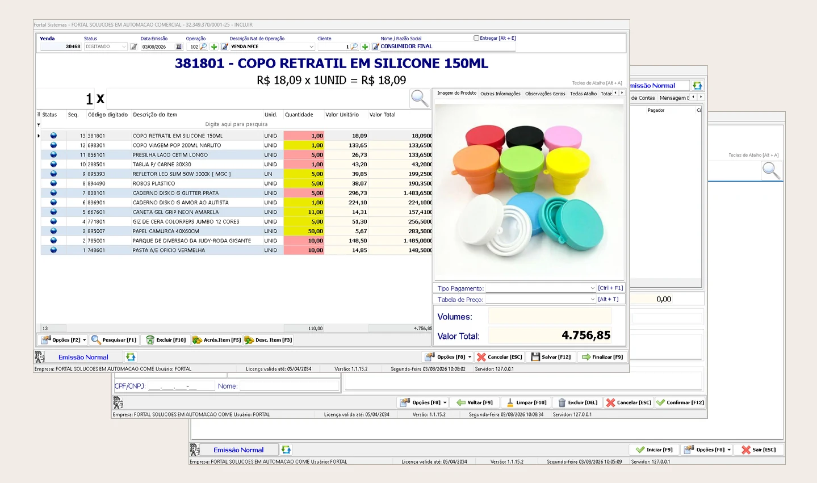The image size is (817, 483).
Task: Click the edit pencil icon next to Status
Action: [x=133, y=47]
